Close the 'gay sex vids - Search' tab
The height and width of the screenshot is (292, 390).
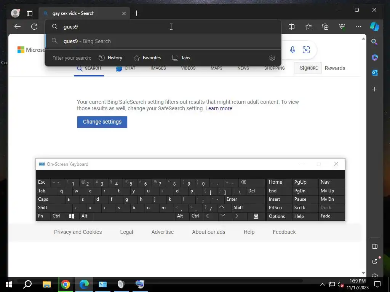[124, 13]
